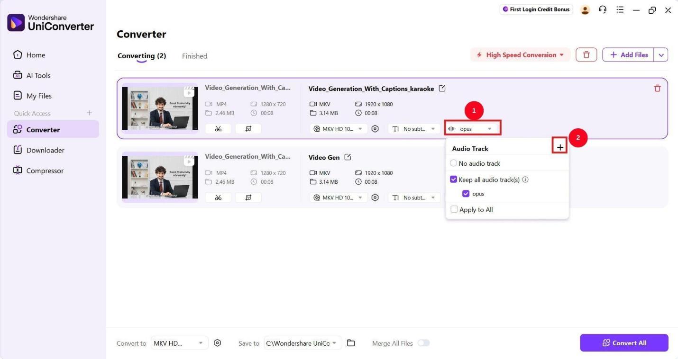Open the Convert to format dropdown at the bottom
Viewport: 678px width, 359px height.
[x=179, y=342]
